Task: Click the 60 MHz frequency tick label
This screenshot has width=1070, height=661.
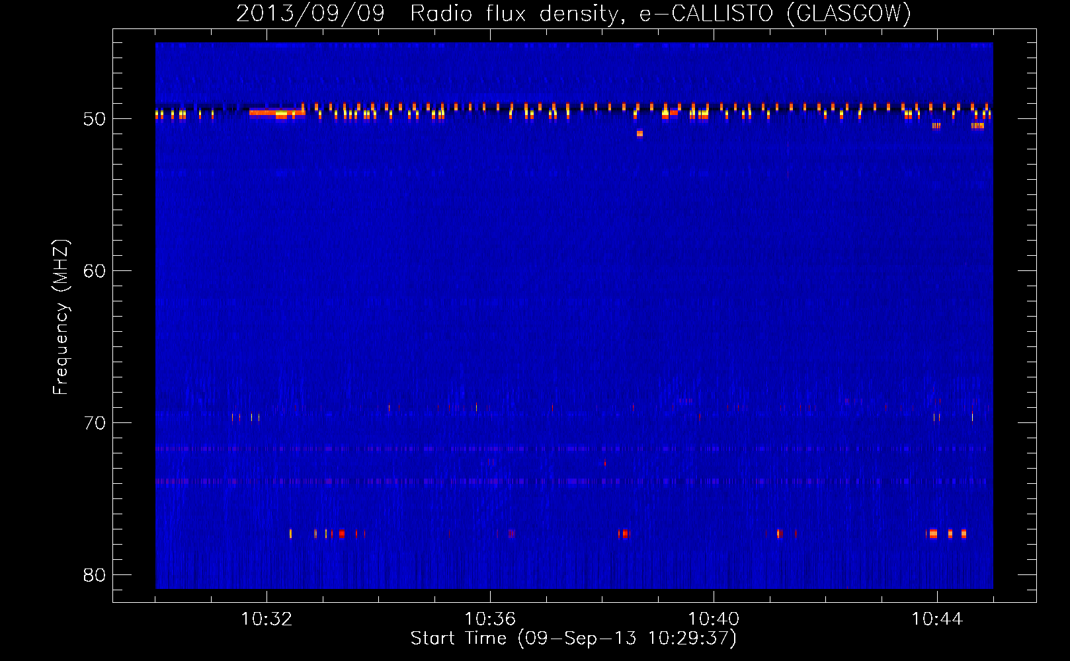Action: (x=95, y=271)
